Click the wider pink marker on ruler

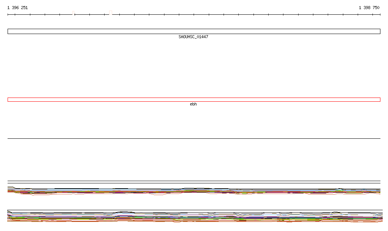pyautogui.click(x=111, y=12)
